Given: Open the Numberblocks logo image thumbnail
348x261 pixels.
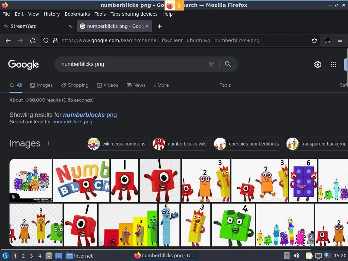Looking at the screenshot, I should [81, 180].
